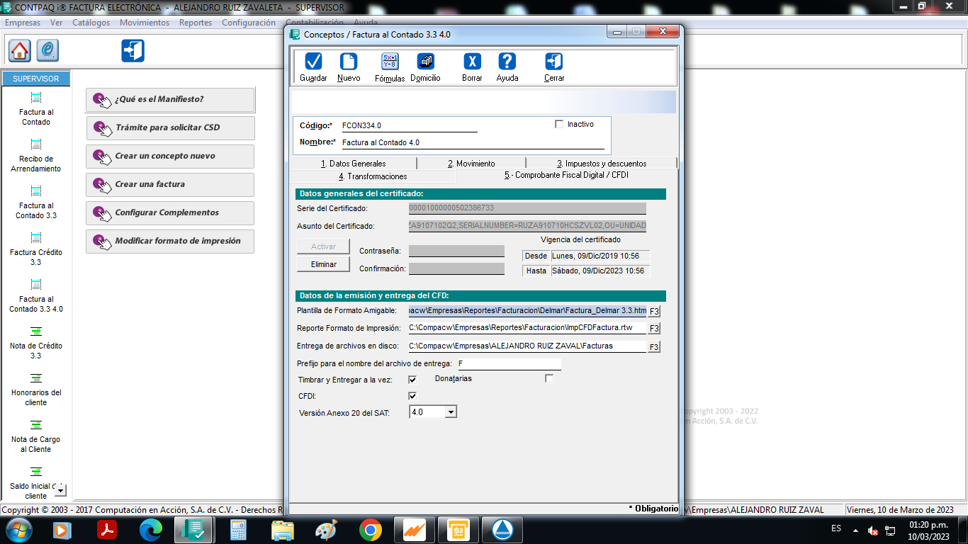
Task: Open the Empresas menu
Action: 23,23
